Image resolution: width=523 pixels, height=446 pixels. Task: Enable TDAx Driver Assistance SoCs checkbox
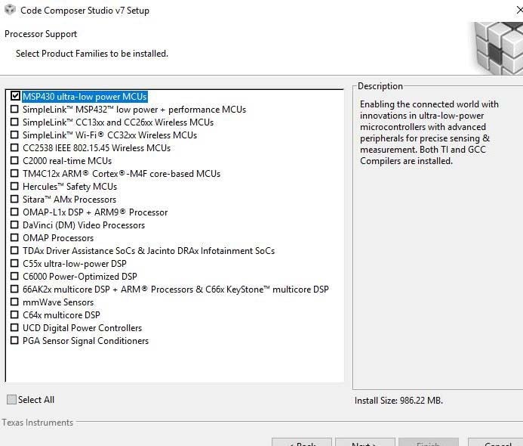[x=14, y=250]
